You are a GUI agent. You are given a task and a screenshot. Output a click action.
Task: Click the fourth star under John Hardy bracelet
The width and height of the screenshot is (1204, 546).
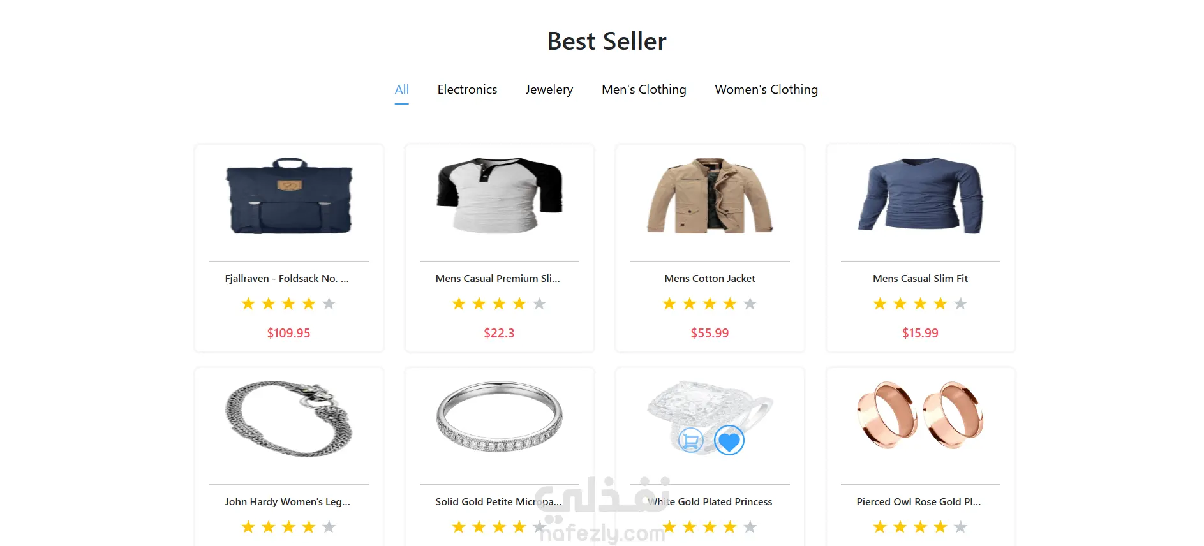[309, 527]
